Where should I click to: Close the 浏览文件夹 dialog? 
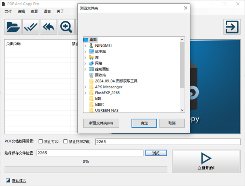pyautogui.click(x=185, y=8)
